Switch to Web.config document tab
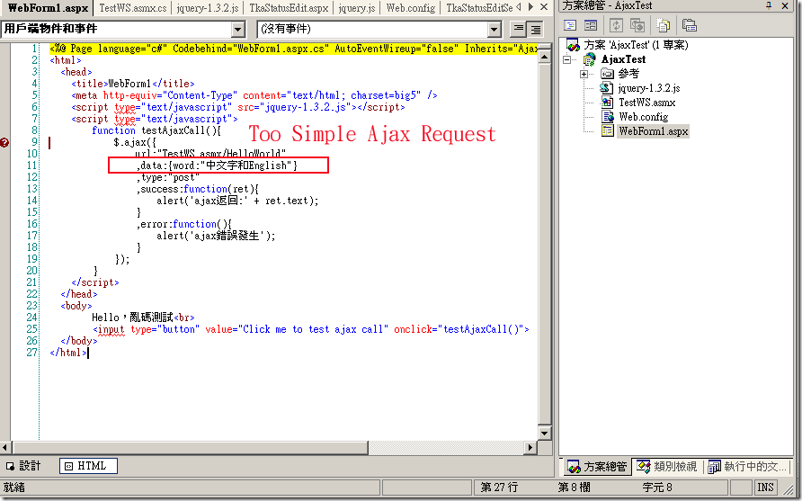Viewport: 802px width, 501px height. [x=411, y=8]
